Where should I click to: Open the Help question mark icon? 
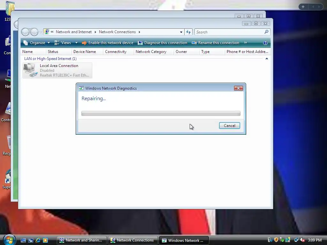pyautogui.click(x=265, y=43)
